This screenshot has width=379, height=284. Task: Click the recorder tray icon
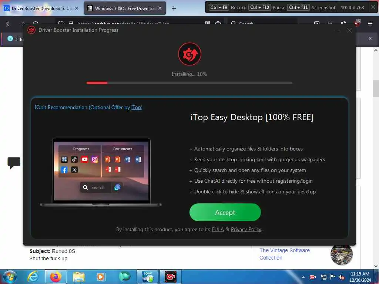click(x=313, y=277)
